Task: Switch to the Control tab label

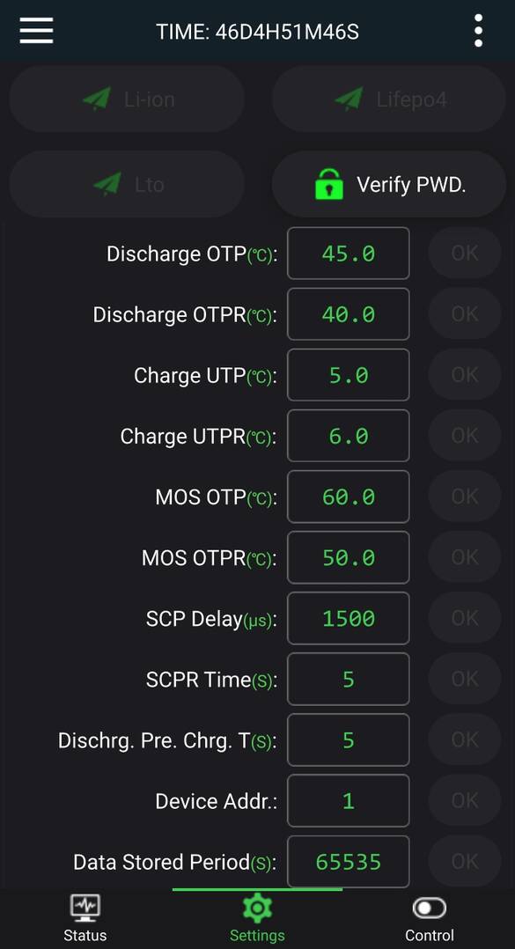Action: point(429,935)
